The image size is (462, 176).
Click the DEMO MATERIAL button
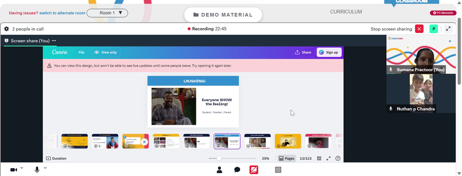[x=223, y=15]
